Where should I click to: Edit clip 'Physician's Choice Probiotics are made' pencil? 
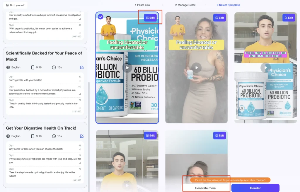click(80, 163)
